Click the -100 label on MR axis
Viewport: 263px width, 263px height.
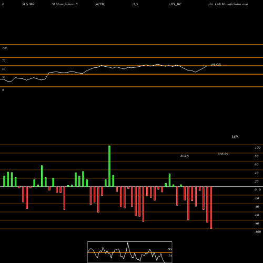pyautogui.click(x=257, y=231)
